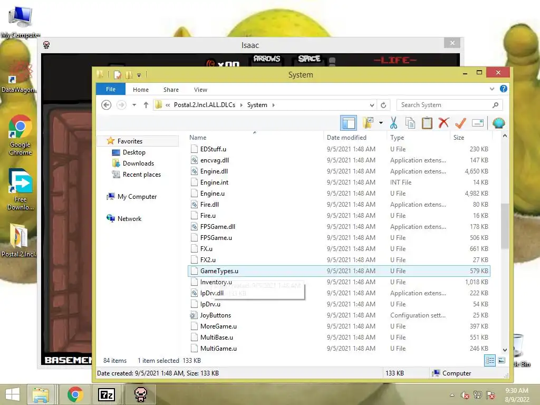Toggle the navigation pane layout button
Viewport: 540px width, 405px height.
348,123
